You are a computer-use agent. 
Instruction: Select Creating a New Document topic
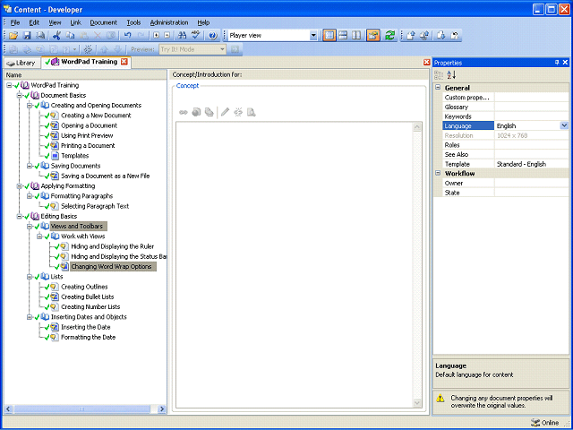(x=96, y=116)
